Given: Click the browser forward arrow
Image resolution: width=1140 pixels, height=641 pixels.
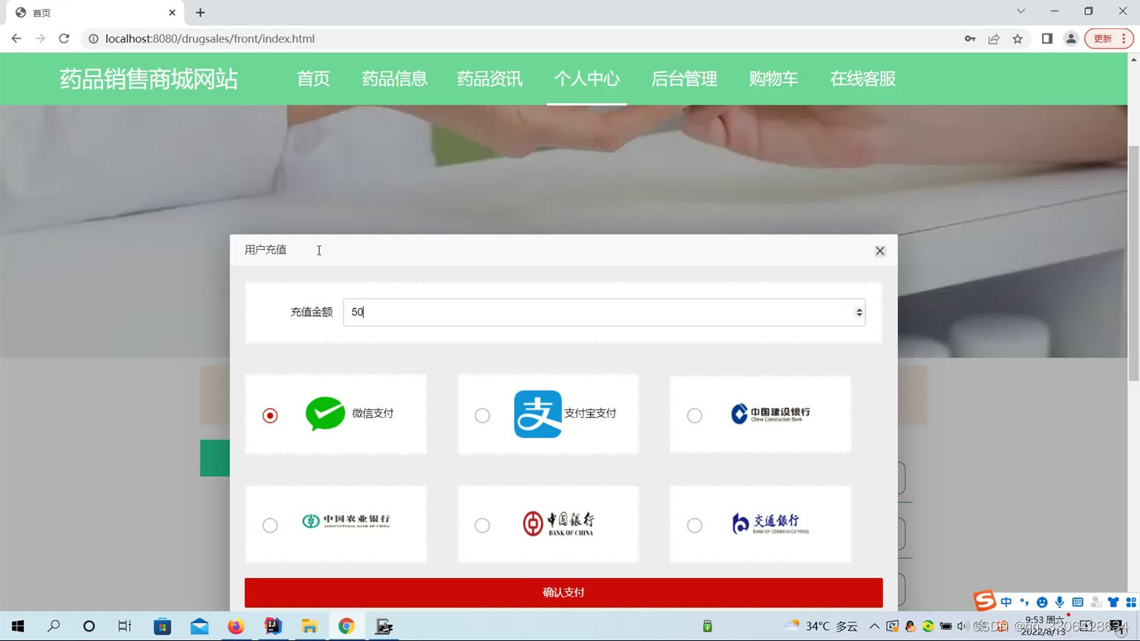Looking at the screenshot, I should coord(40,39).
